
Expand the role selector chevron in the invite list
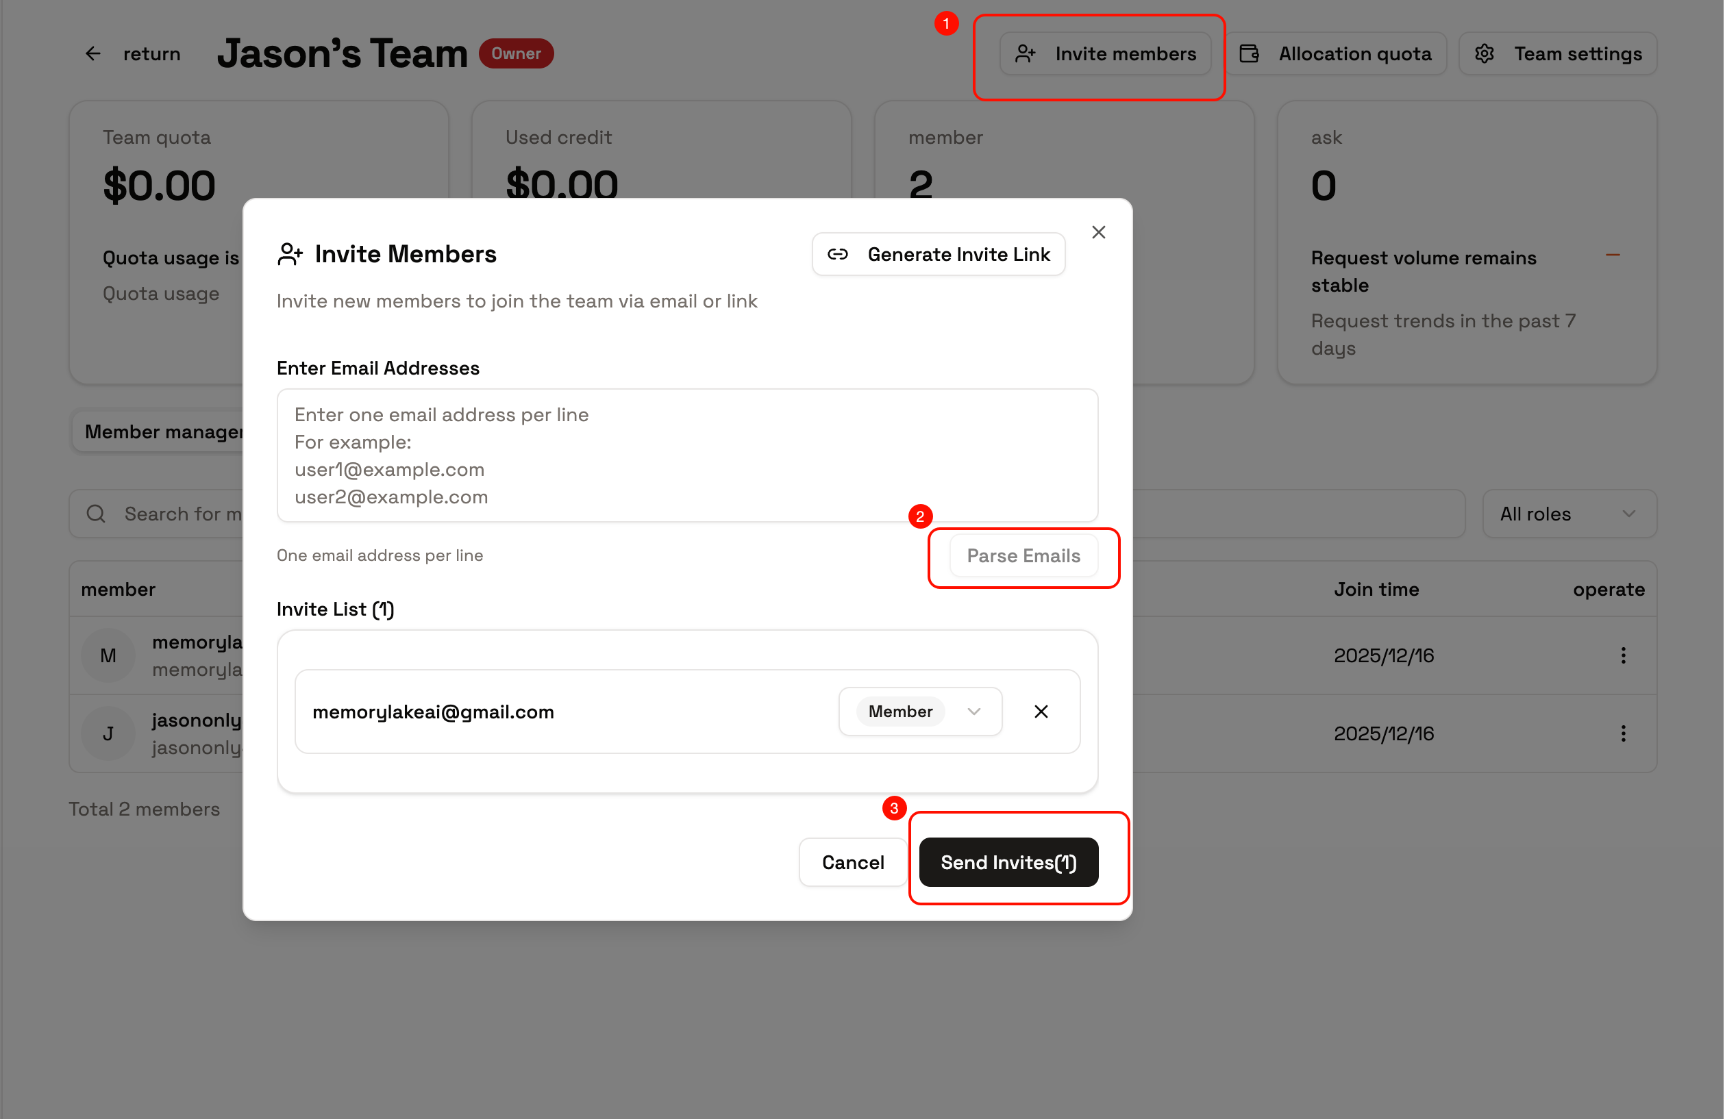click(x=973, y=711)
